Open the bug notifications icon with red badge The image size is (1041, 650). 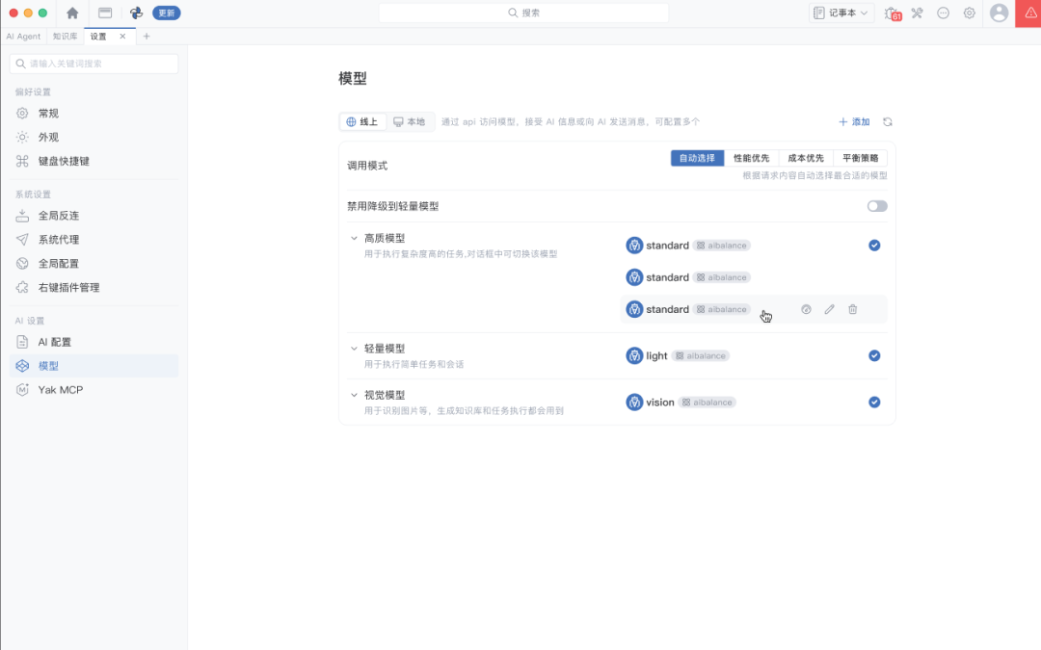click(893, 13)
